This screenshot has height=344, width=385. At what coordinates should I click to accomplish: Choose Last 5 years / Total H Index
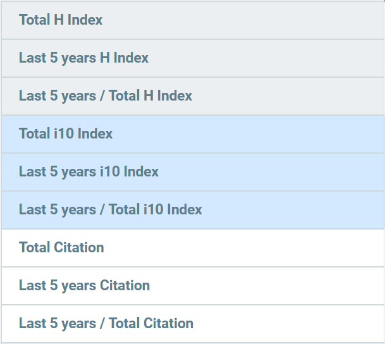(192, 96)
